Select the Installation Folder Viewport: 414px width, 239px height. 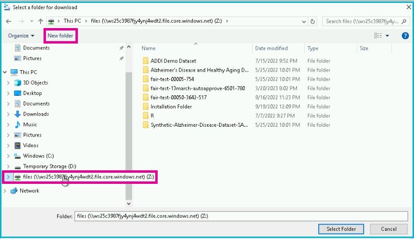coord(171,107)
